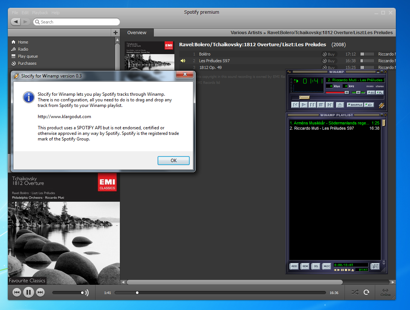Screen dimensions: 410x310
Task: Select the Boléro track row in Spotify
Action: tap(287, 54)
